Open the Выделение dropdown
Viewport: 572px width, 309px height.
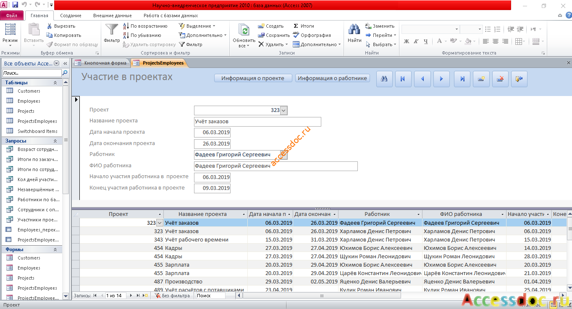point(197,26)
